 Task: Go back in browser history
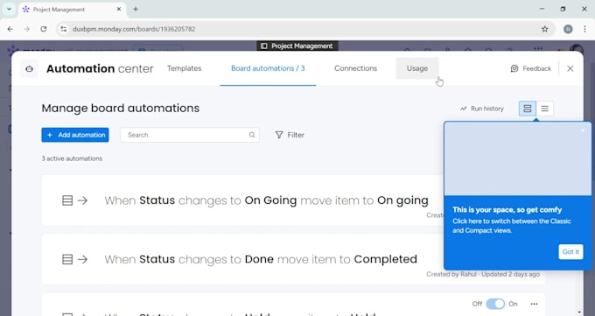point(10,29)
